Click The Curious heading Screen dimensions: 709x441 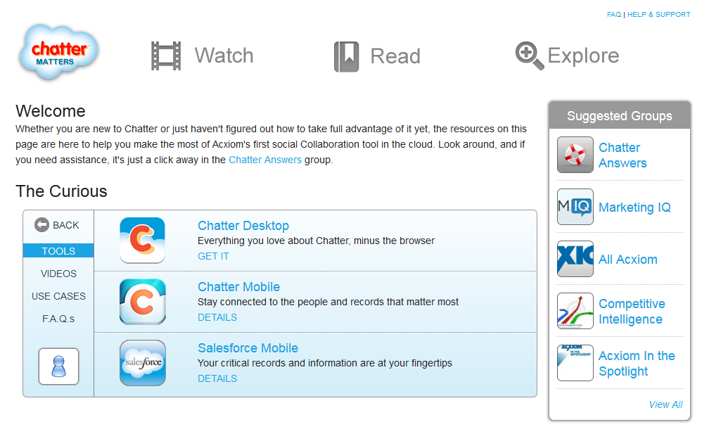point(61,191)
